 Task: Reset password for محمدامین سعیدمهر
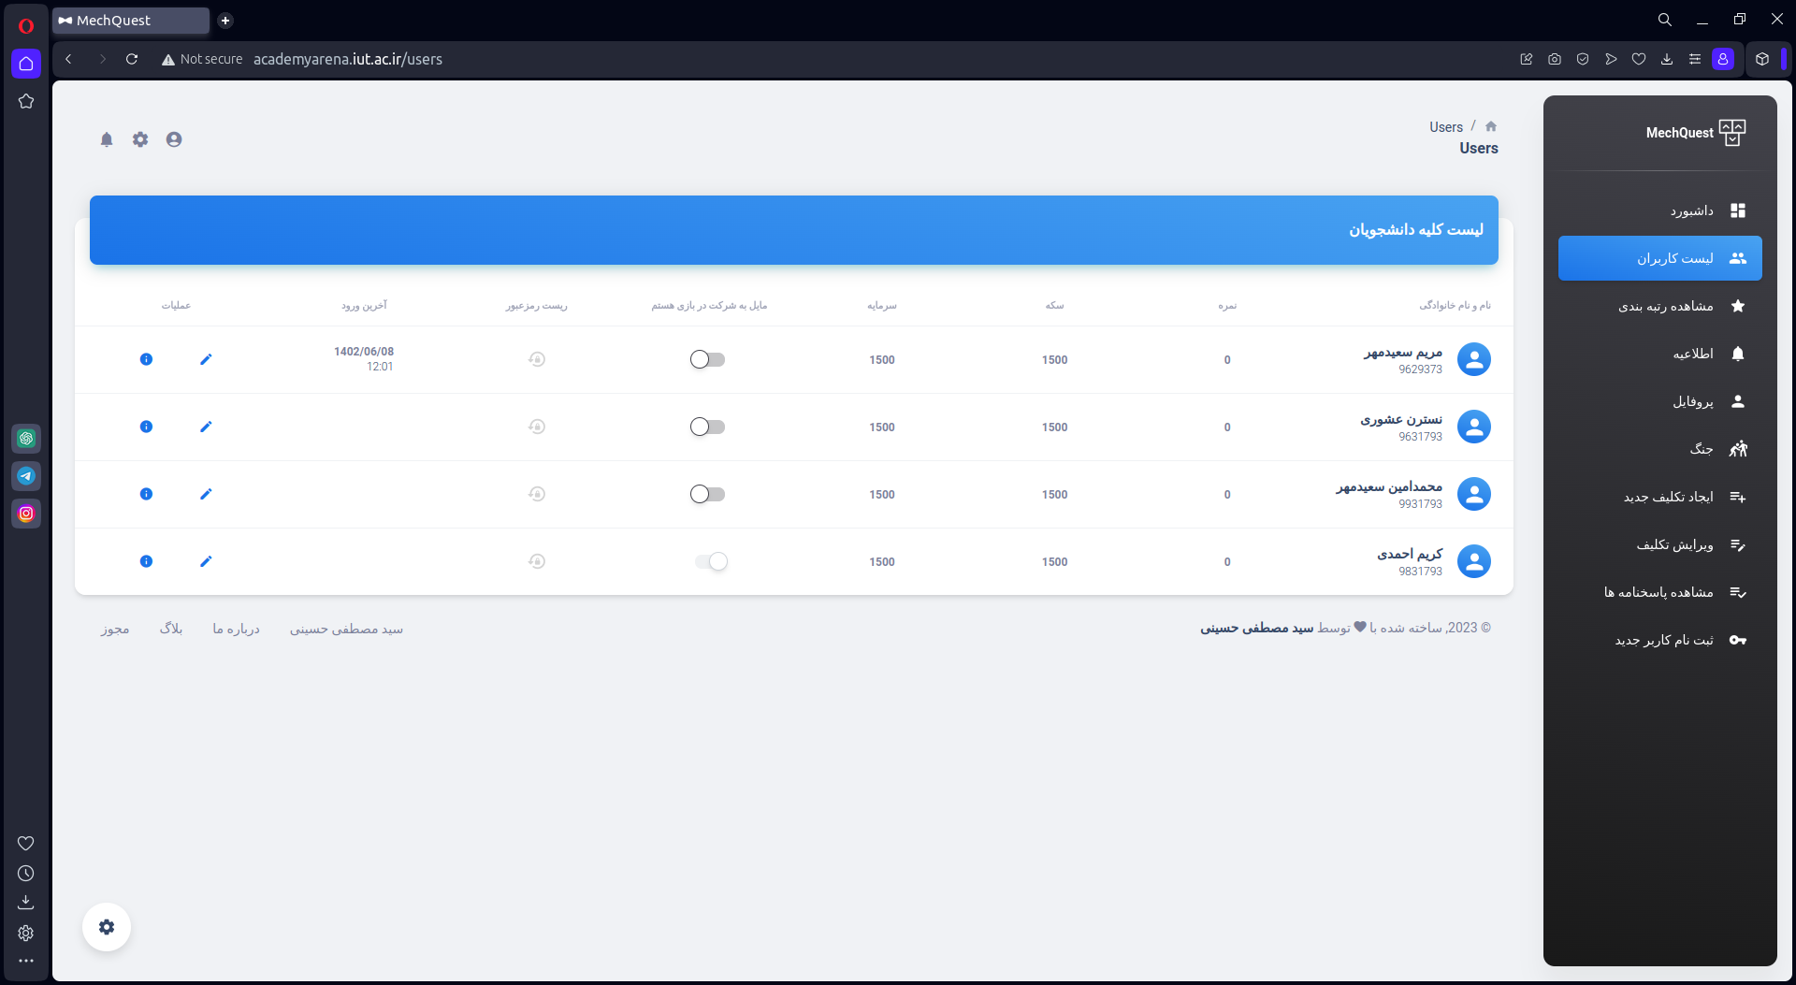tap(537, 494)
